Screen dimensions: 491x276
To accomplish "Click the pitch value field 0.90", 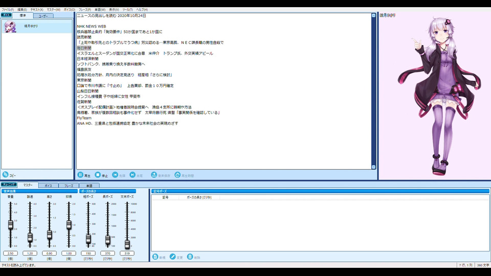I will (50, 253).
